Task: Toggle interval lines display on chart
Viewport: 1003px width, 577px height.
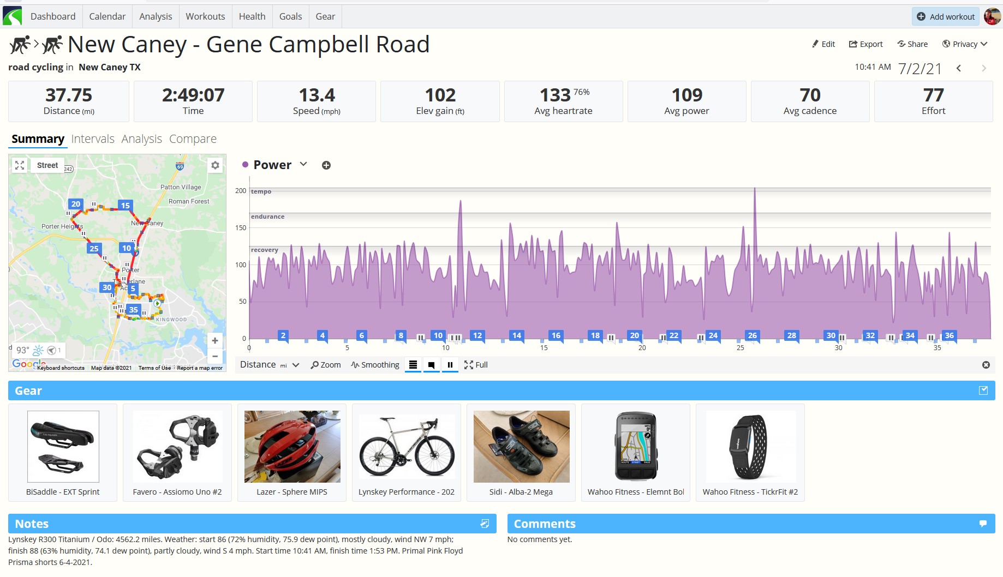Action: (413, 365)
